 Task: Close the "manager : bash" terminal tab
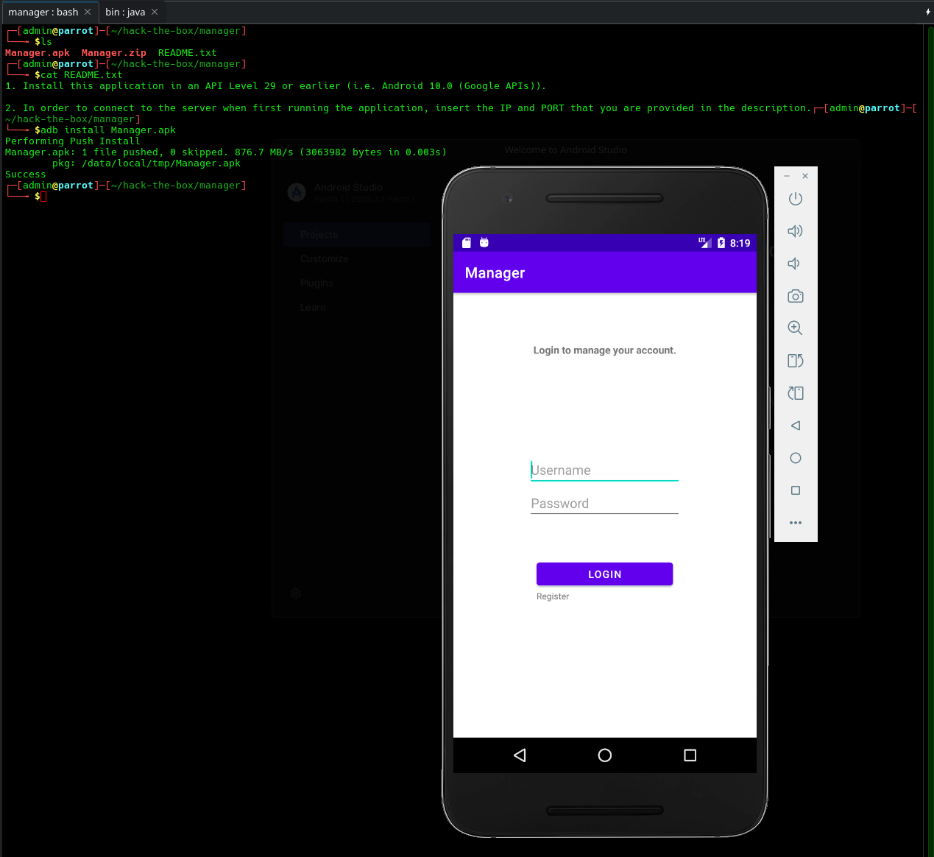(x=88, y=12)
